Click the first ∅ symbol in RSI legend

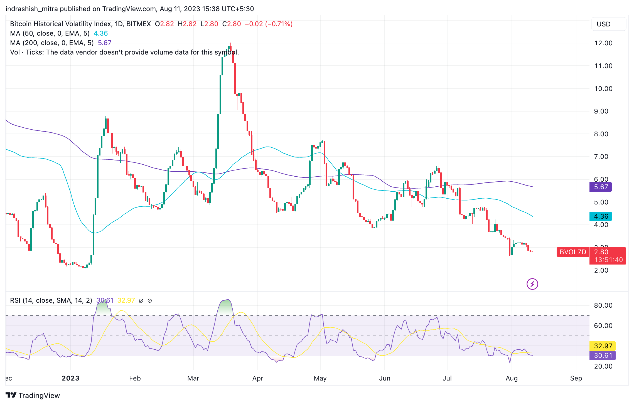tap(141, 300)
